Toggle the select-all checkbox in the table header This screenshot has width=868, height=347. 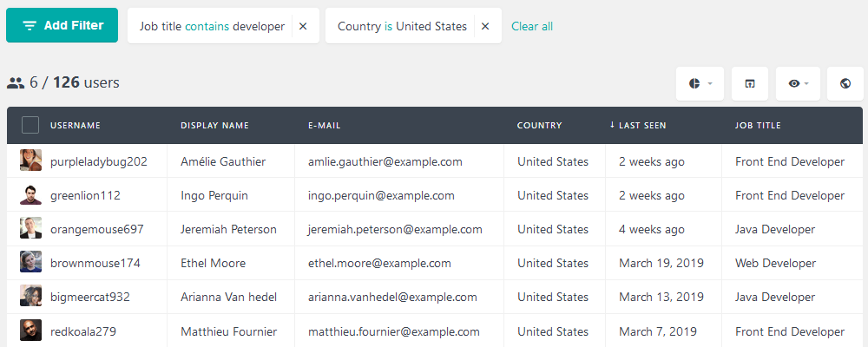pyautogui.click(x=30, y=125)
